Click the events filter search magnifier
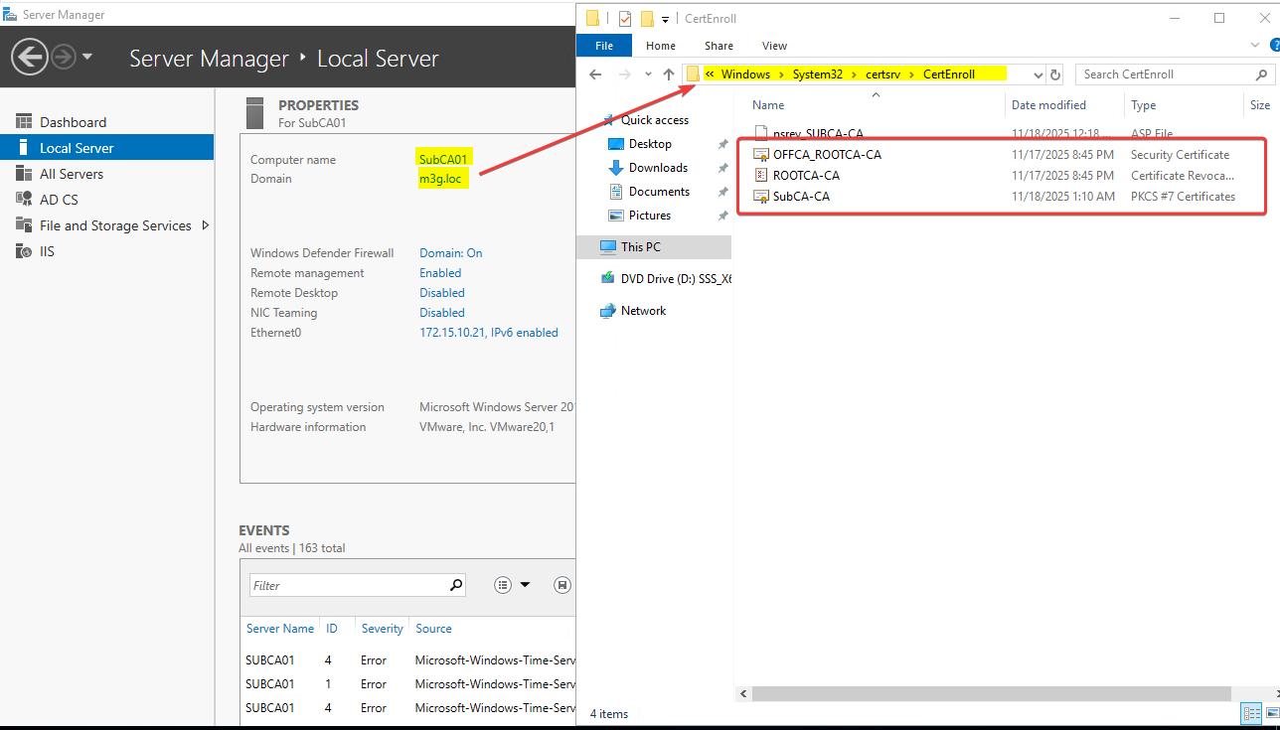Viewport: 1280px width, 730px height. coord(456,585)
